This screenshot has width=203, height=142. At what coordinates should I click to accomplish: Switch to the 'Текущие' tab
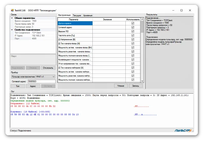[77, 15]
